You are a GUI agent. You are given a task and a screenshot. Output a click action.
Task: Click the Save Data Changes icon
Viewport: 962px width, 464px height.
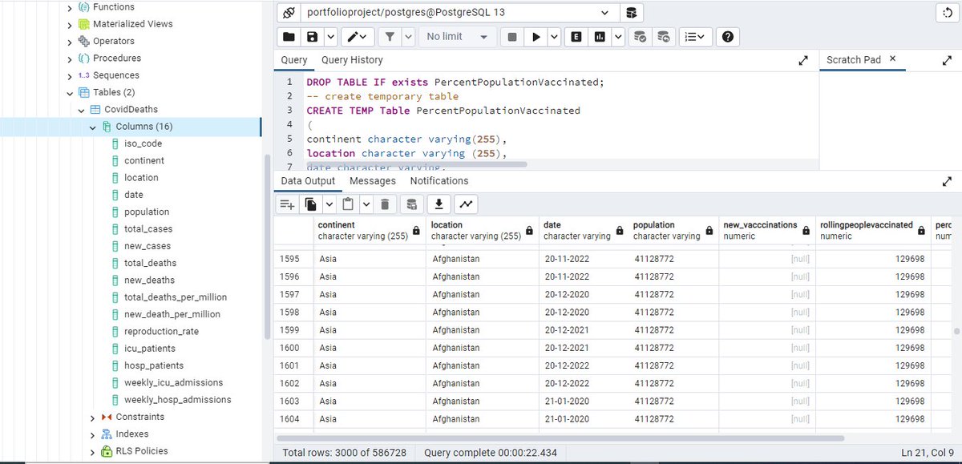(x=412, y=204)
